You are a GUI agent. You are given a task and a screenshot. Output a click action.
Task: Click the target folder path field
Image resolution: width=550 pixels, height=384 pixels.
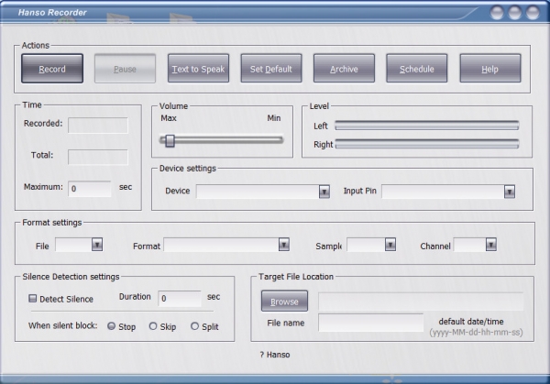(x=421, y=302)
